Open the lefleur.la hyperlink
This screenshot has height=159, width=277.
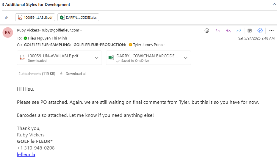pyautogui.click(x=26, y=155)
